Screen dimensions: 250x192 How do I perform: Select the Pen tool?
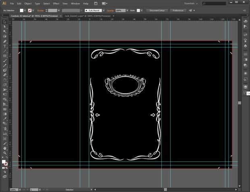click(5, 41)
